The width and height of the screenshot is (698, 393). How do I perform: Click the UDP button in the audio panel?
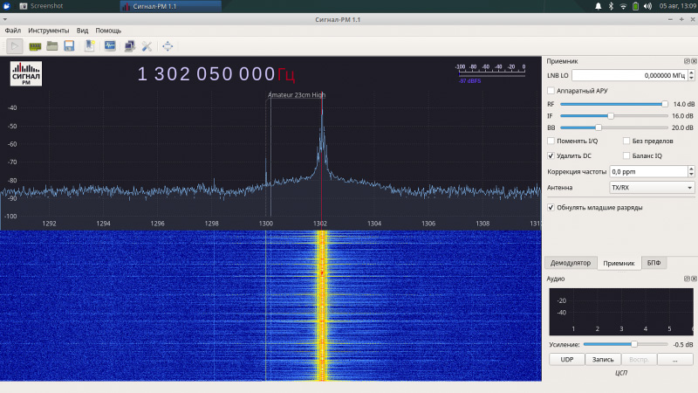click(567, 359)
